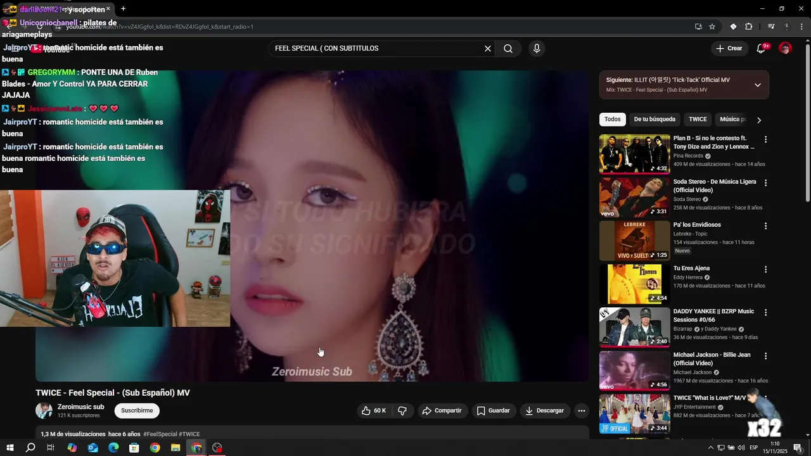Image resolution: width=811 pixels, height=456 pixels.
Task: Click the install app icon in address bar
Action: [698, 27]
